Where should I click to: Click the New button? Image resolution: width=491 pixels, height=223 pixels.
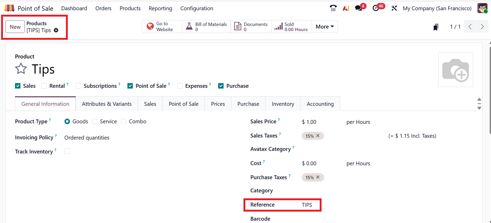coord(15,26)
